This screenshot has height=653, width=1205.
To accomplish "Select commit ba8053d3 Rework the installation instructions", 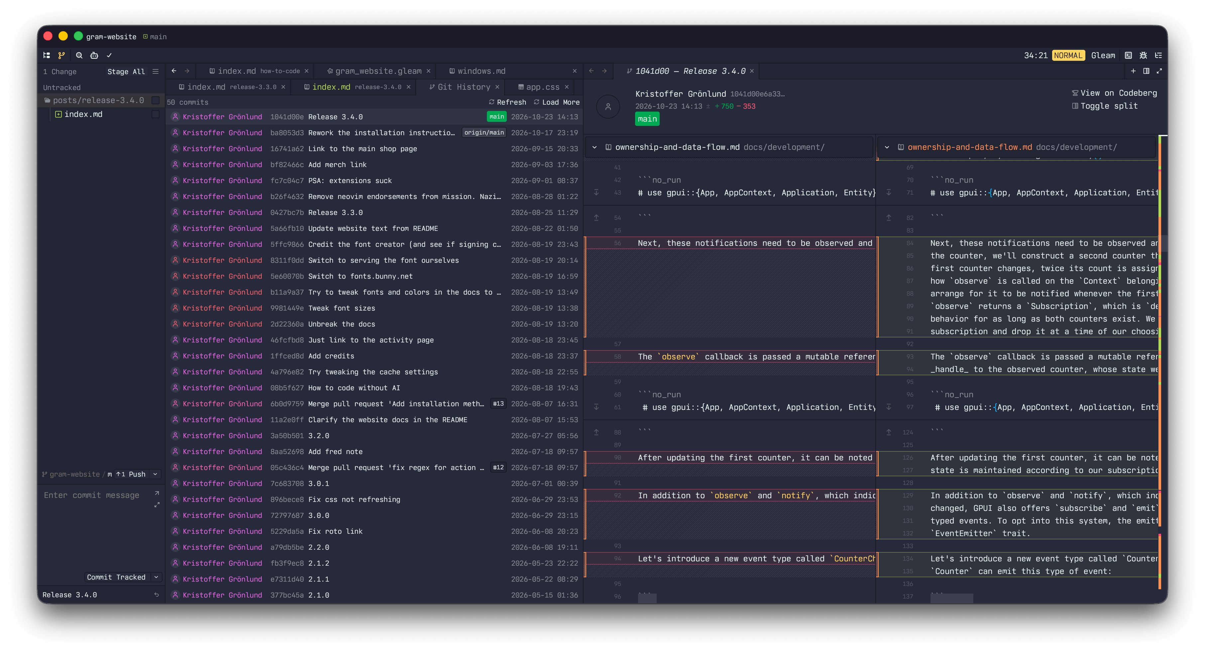I will click(x=374, y=133).
